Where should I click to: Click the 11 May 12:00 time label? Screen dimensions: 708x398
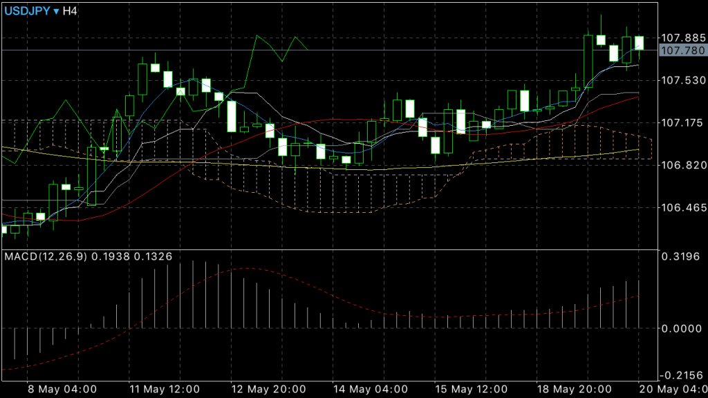click(x=165, y=389)
